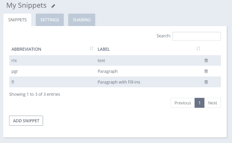Click the sort arrows of the Label column
The image size is (232, 143).
click(198, 49)
